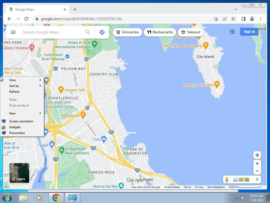
Task: Select Aileen B. Ryan Recreational Complex pin
Action: [x=94, y=44]
